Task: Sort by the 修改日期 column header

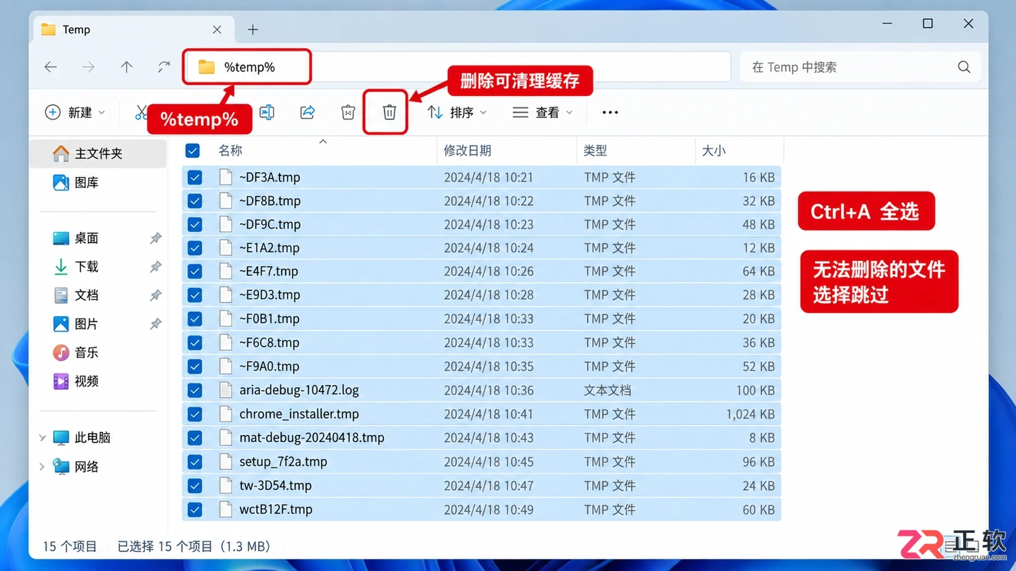Action: [467, 150]
